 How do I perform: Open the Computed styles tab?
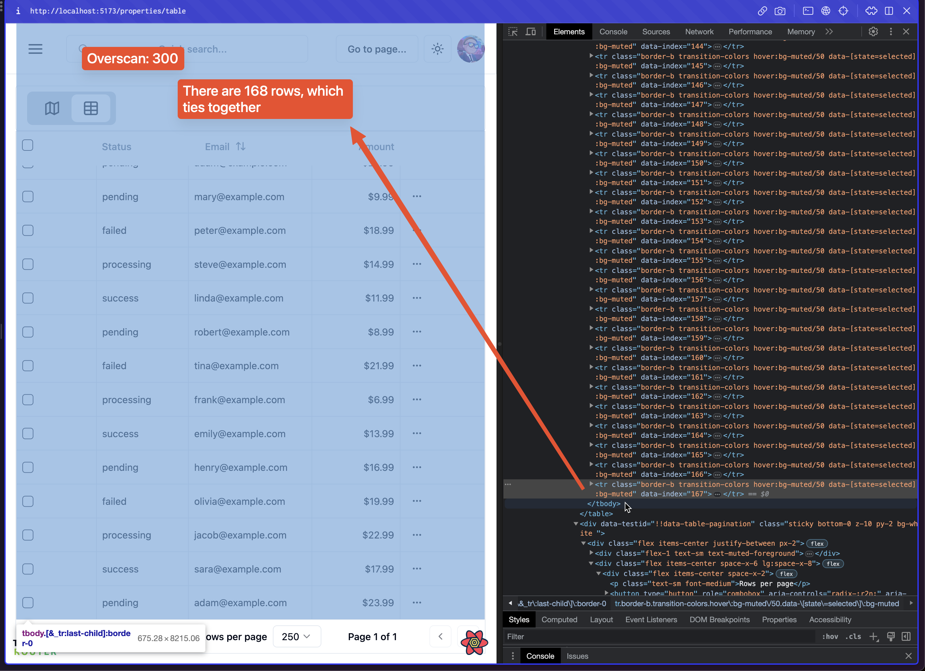(559, 619)
